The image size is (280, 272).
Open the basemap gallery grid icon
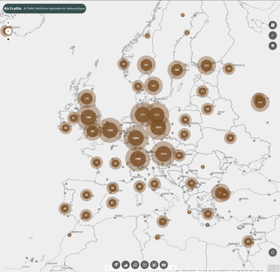(x=272, y=25)
